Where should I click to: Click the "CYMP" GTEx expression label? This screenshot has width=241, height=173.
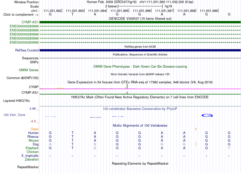[33, 87]
